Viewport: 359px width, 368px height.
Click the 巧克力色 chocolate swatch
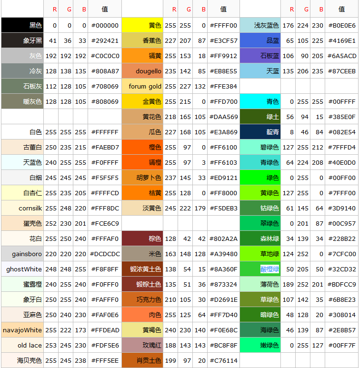click(x=142, y=299)
